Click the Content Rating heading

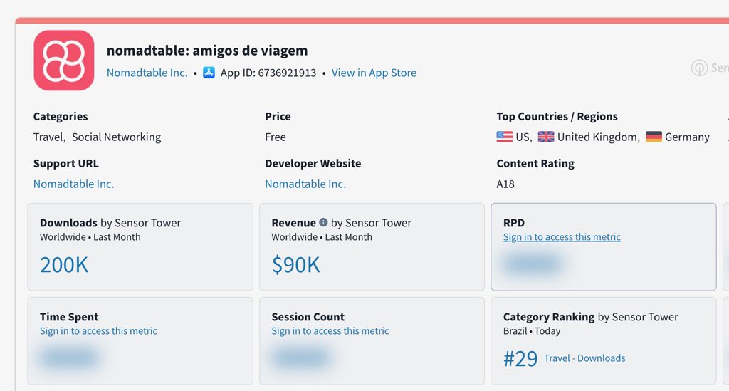click(x=535, y=164)
